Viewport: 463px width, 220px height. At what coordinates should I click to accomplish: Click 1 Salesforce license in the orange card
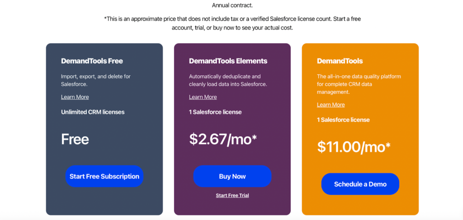click(343, 119)
